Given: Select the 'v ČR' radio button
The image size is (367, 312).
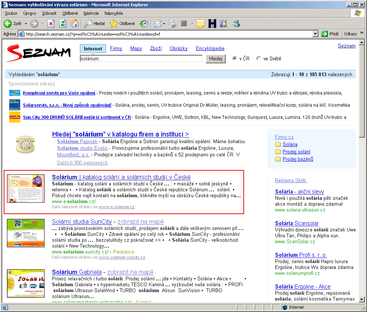Looking at the screenshot, I should click(x=234, y=58).
